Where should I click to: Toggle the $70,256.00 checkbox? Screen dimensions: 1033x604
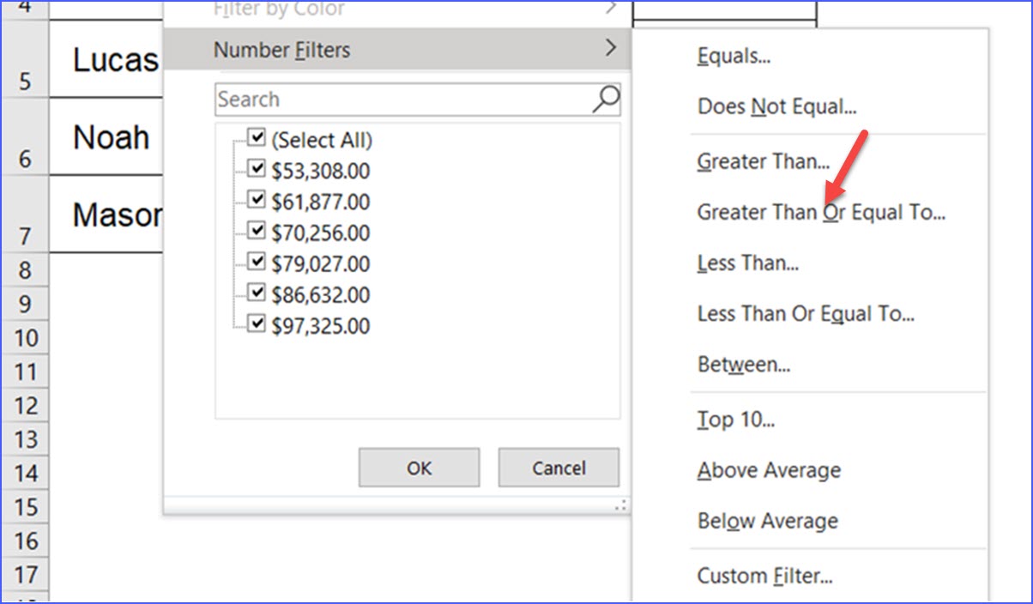click(x=255, y=229)
